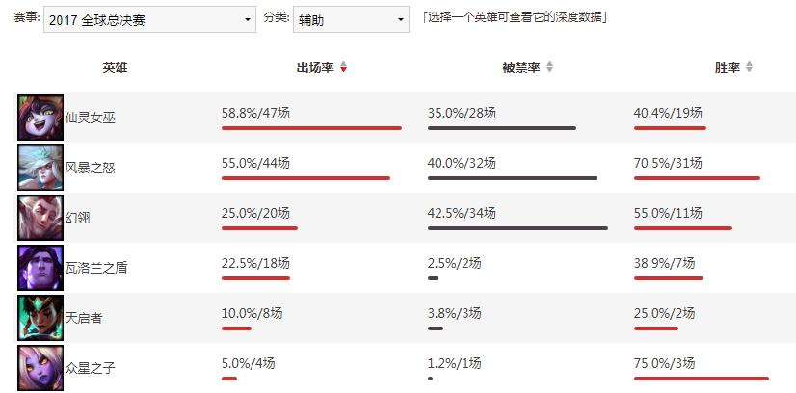Image resolution: width=796 pixels, height=393 pixels.
Task: Open the 众星之子 hero avatar
Action: tap(40, 369)
